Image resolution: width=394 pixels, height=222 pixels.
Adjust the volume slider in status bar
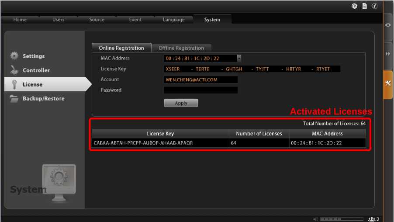click(341, 219)
